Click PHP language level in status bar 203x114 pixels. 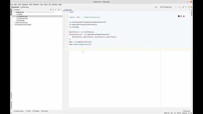coord(167,113)
